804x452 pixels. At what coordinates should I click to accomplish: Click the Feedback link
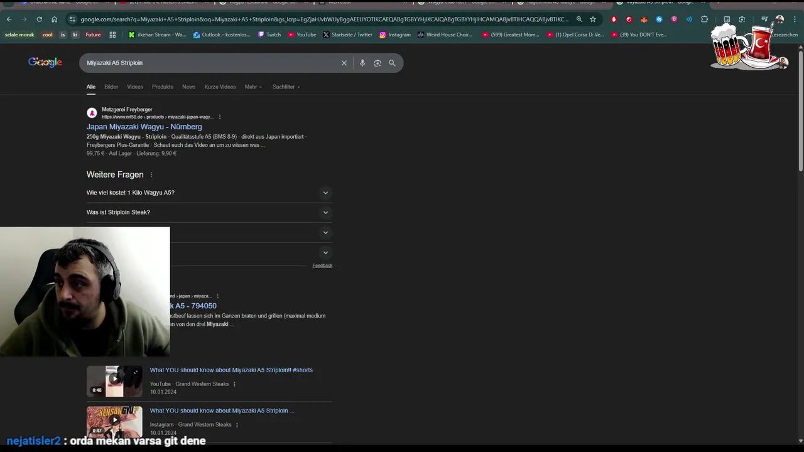point(322,266)
